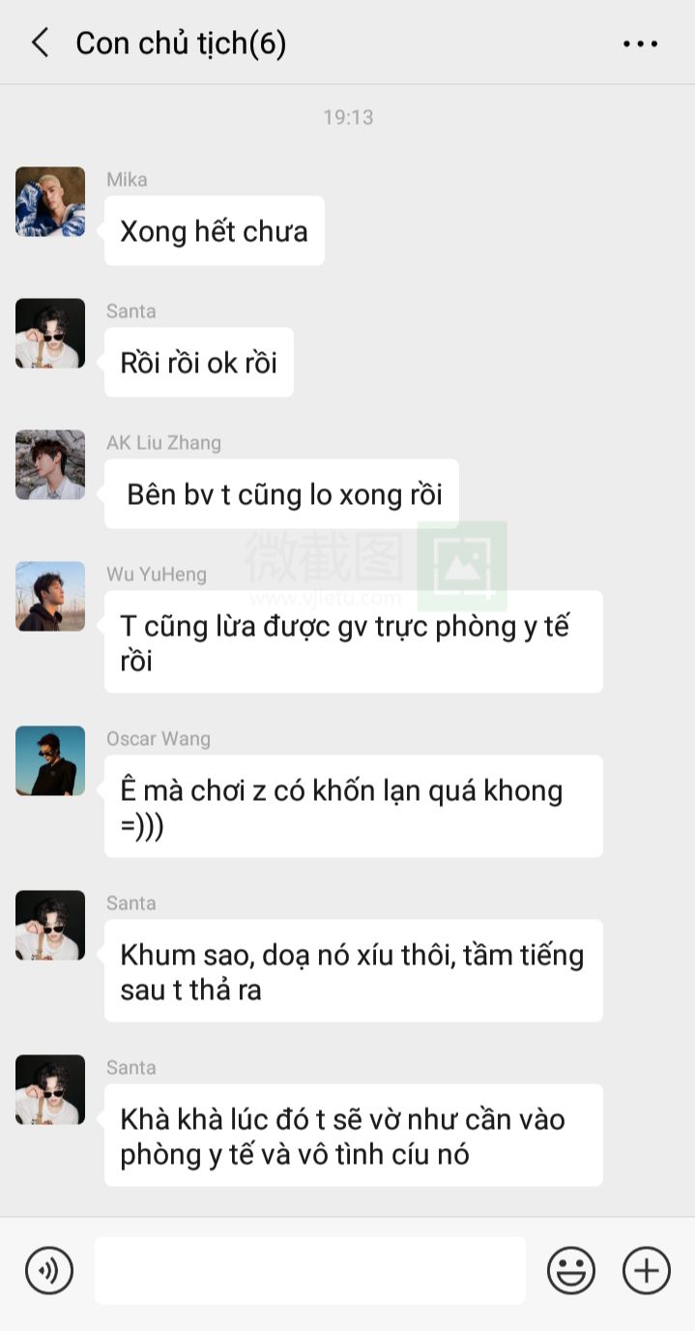The image size is (695, 1331).
Task: Open Mika's profile avatar
Action: click(x=50, y=202)
